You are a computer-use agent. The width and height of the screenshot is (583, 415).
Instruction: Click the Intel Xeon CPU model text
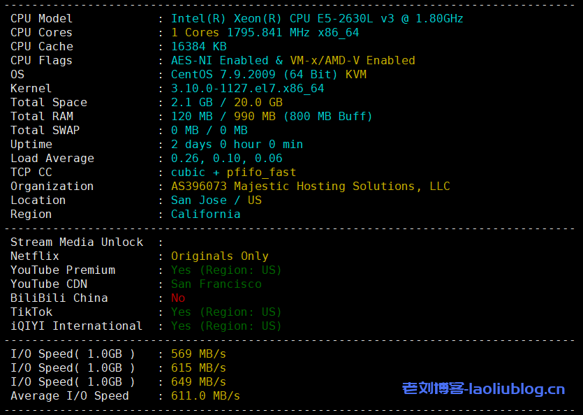(317, 19)
